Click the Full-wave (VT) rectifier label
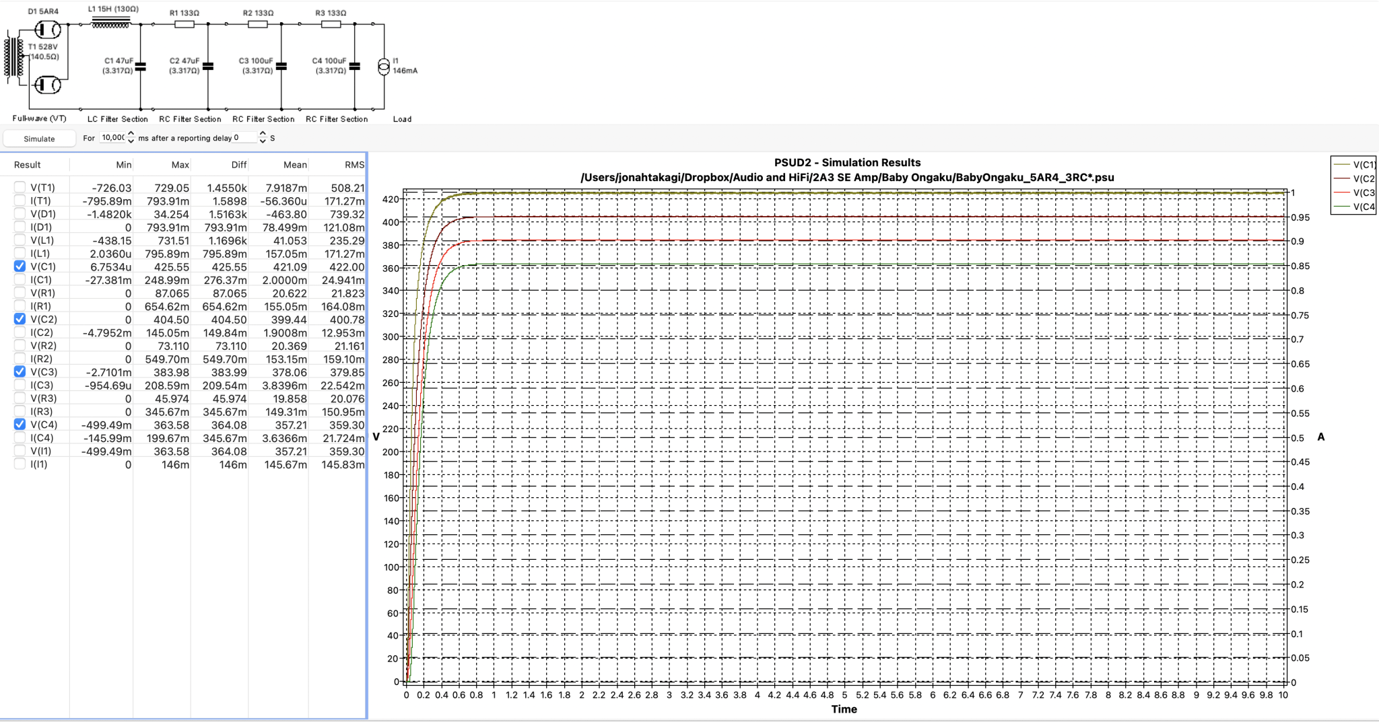The image size is (1379, 722). [39, 119]
